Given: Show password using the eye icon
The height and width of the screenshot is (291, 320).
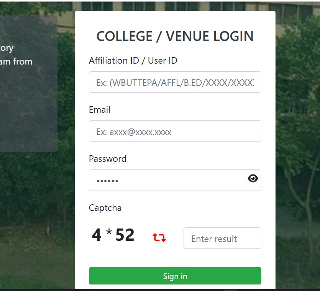Looking at the screenshot, I should (x=253, y=178).
